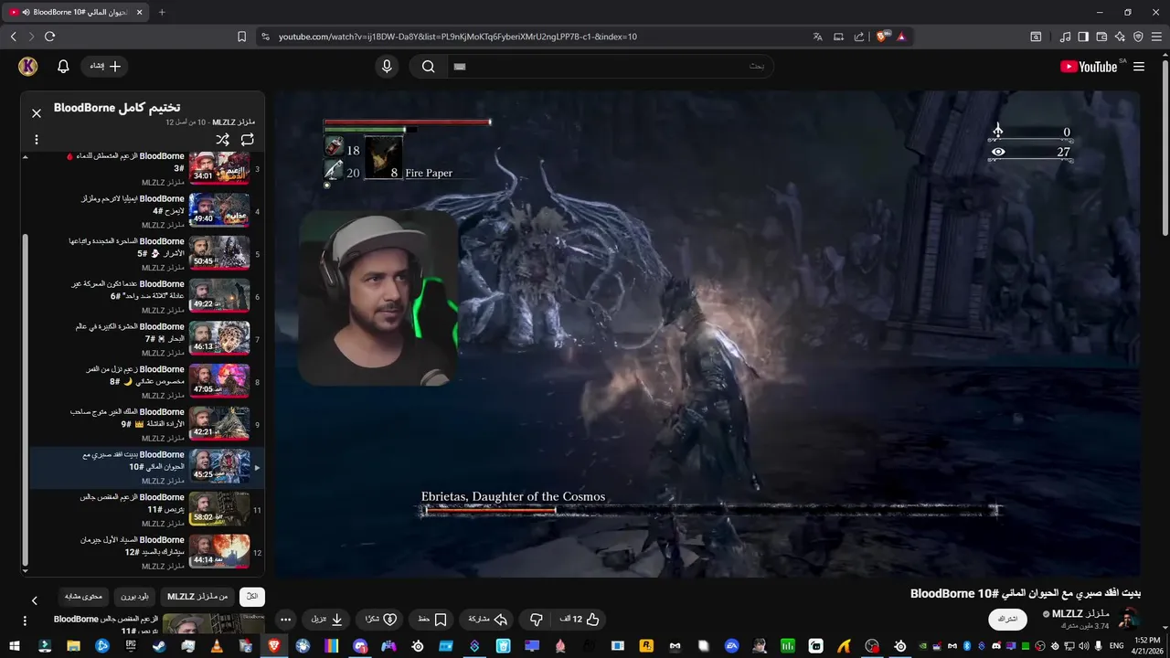Click MLZLZ channel name under playlist title
The width and height of the screenshot is (1170, 658).
click(x=233, y=122)
